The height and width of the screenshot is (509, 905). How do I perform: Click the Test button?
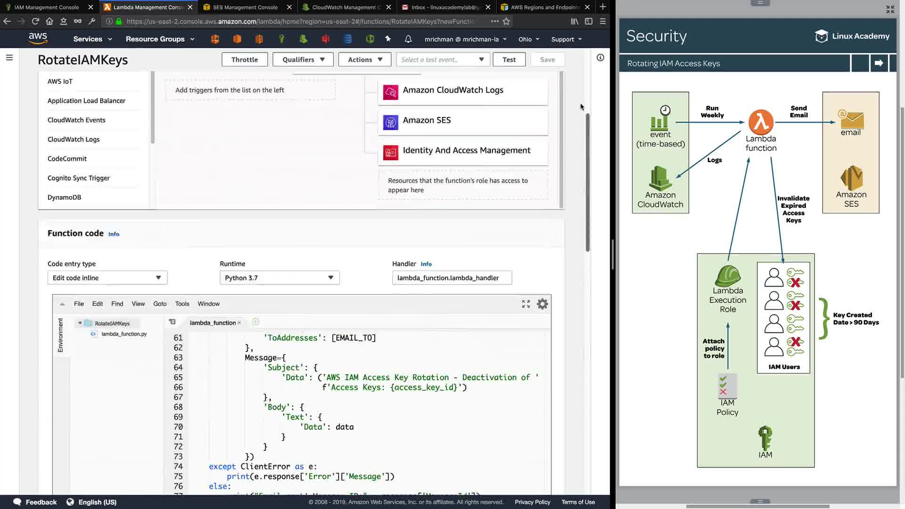pos(509,59)
